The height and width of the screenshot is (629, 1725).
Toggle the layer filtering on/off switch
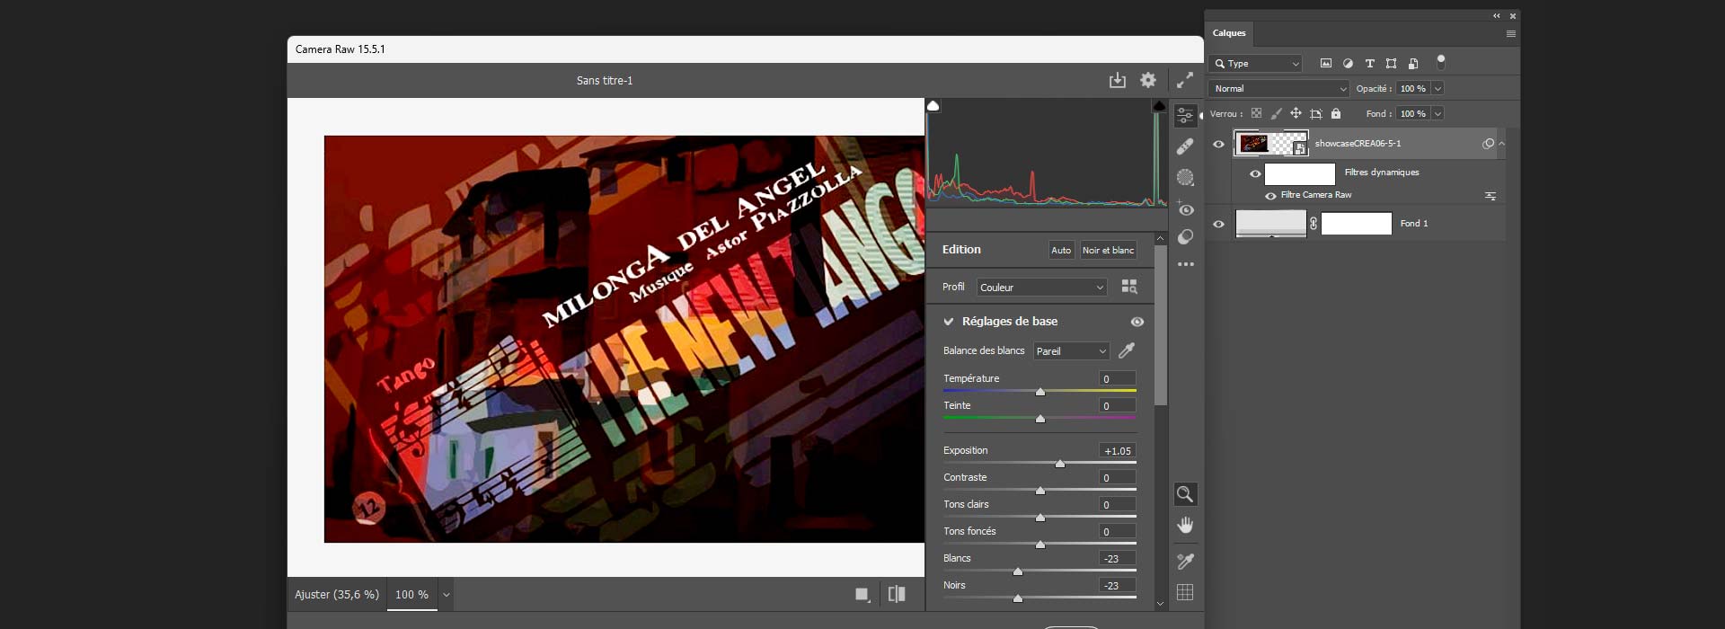tap(1441, 62)
